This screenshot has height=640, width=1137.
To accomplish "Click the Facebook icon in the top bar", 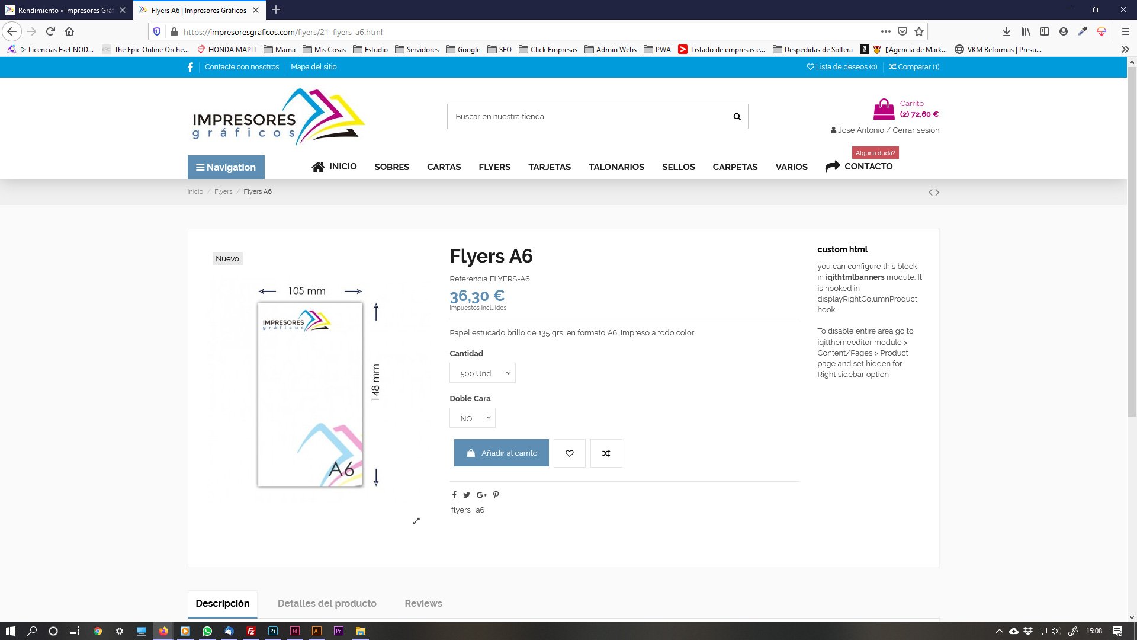I will pyautogui.click(x=190, y=67).
